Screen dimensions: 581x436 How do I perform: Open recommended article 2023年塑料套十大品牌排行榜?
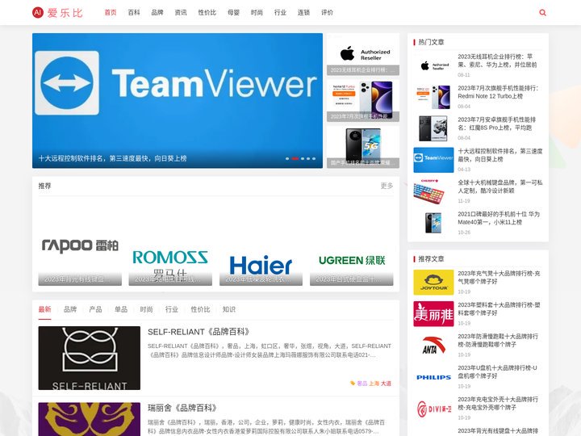point(499,308)
